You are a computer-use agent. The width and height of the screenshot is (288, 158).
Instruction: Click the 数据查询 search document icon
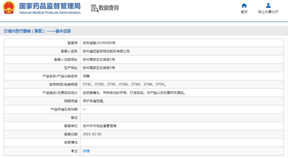(94, 8)
